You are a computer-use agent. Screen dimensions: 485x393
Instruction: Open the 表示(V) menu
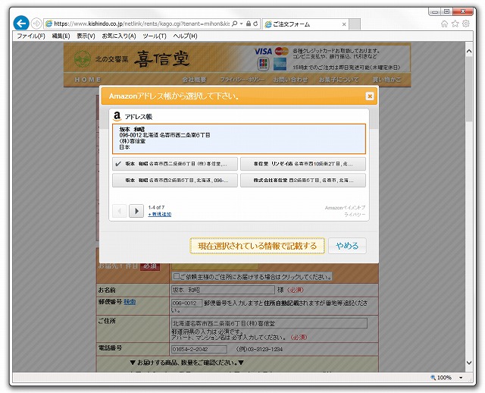coord(86,36)
